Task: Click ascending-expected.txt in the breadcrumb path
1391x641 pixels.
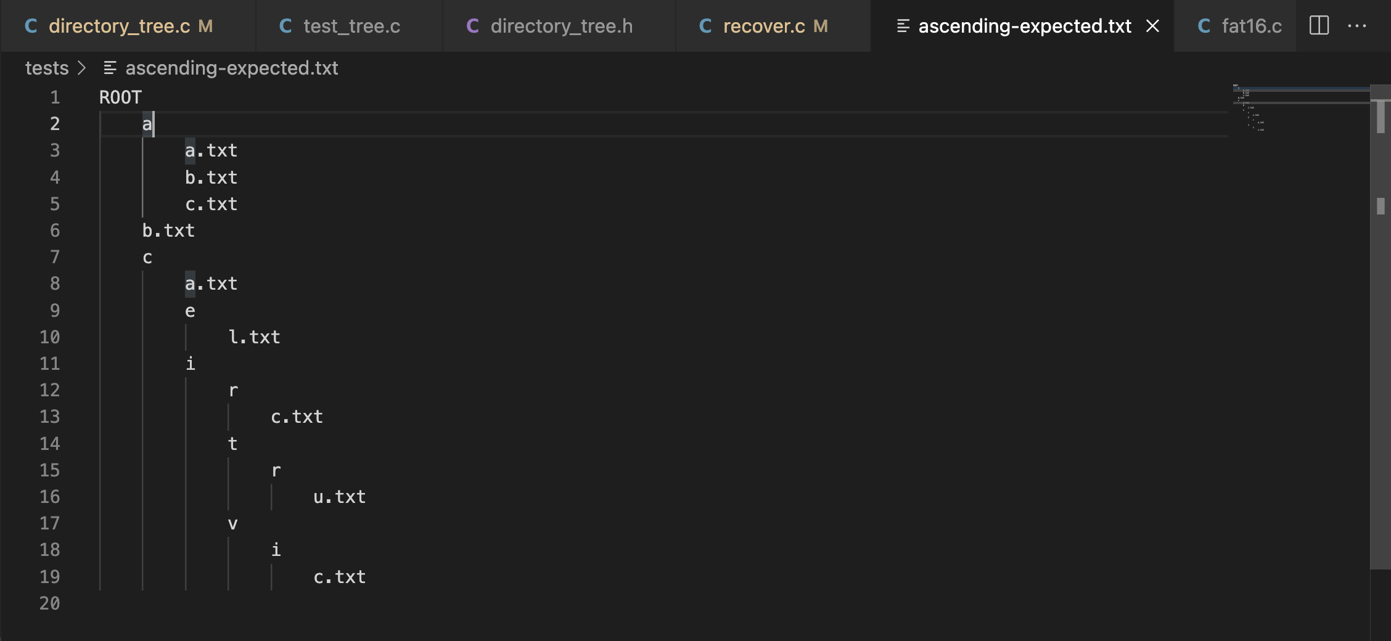Action: (x=231, y=68)
